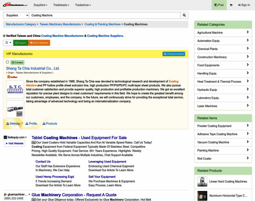
Task: Open chevron arrow beside Roll Coater
Action: click(x=248, y=158)
